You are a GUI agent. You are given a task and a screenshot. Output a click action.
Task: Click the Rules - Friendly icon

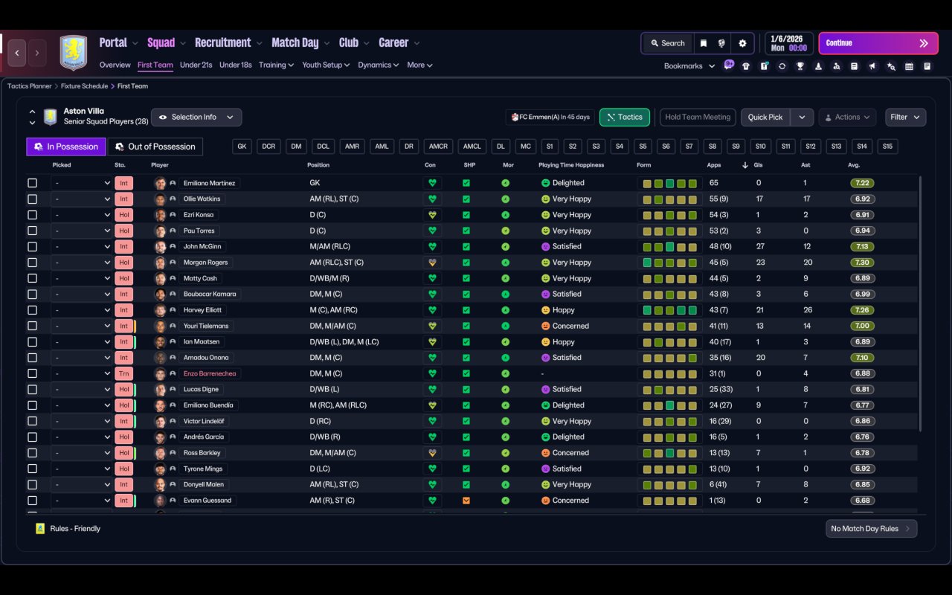[x=40, y=529]
